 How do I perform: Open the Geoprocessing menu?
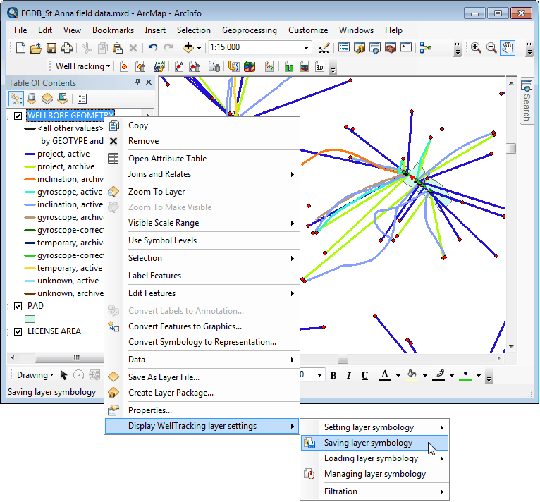(x=250, y=30)
